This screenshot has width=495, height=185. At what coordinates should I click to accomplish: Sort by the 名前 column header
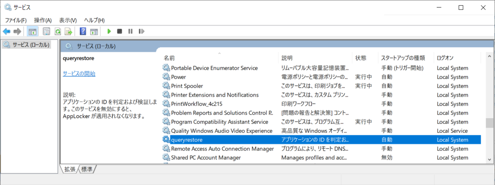220,58
